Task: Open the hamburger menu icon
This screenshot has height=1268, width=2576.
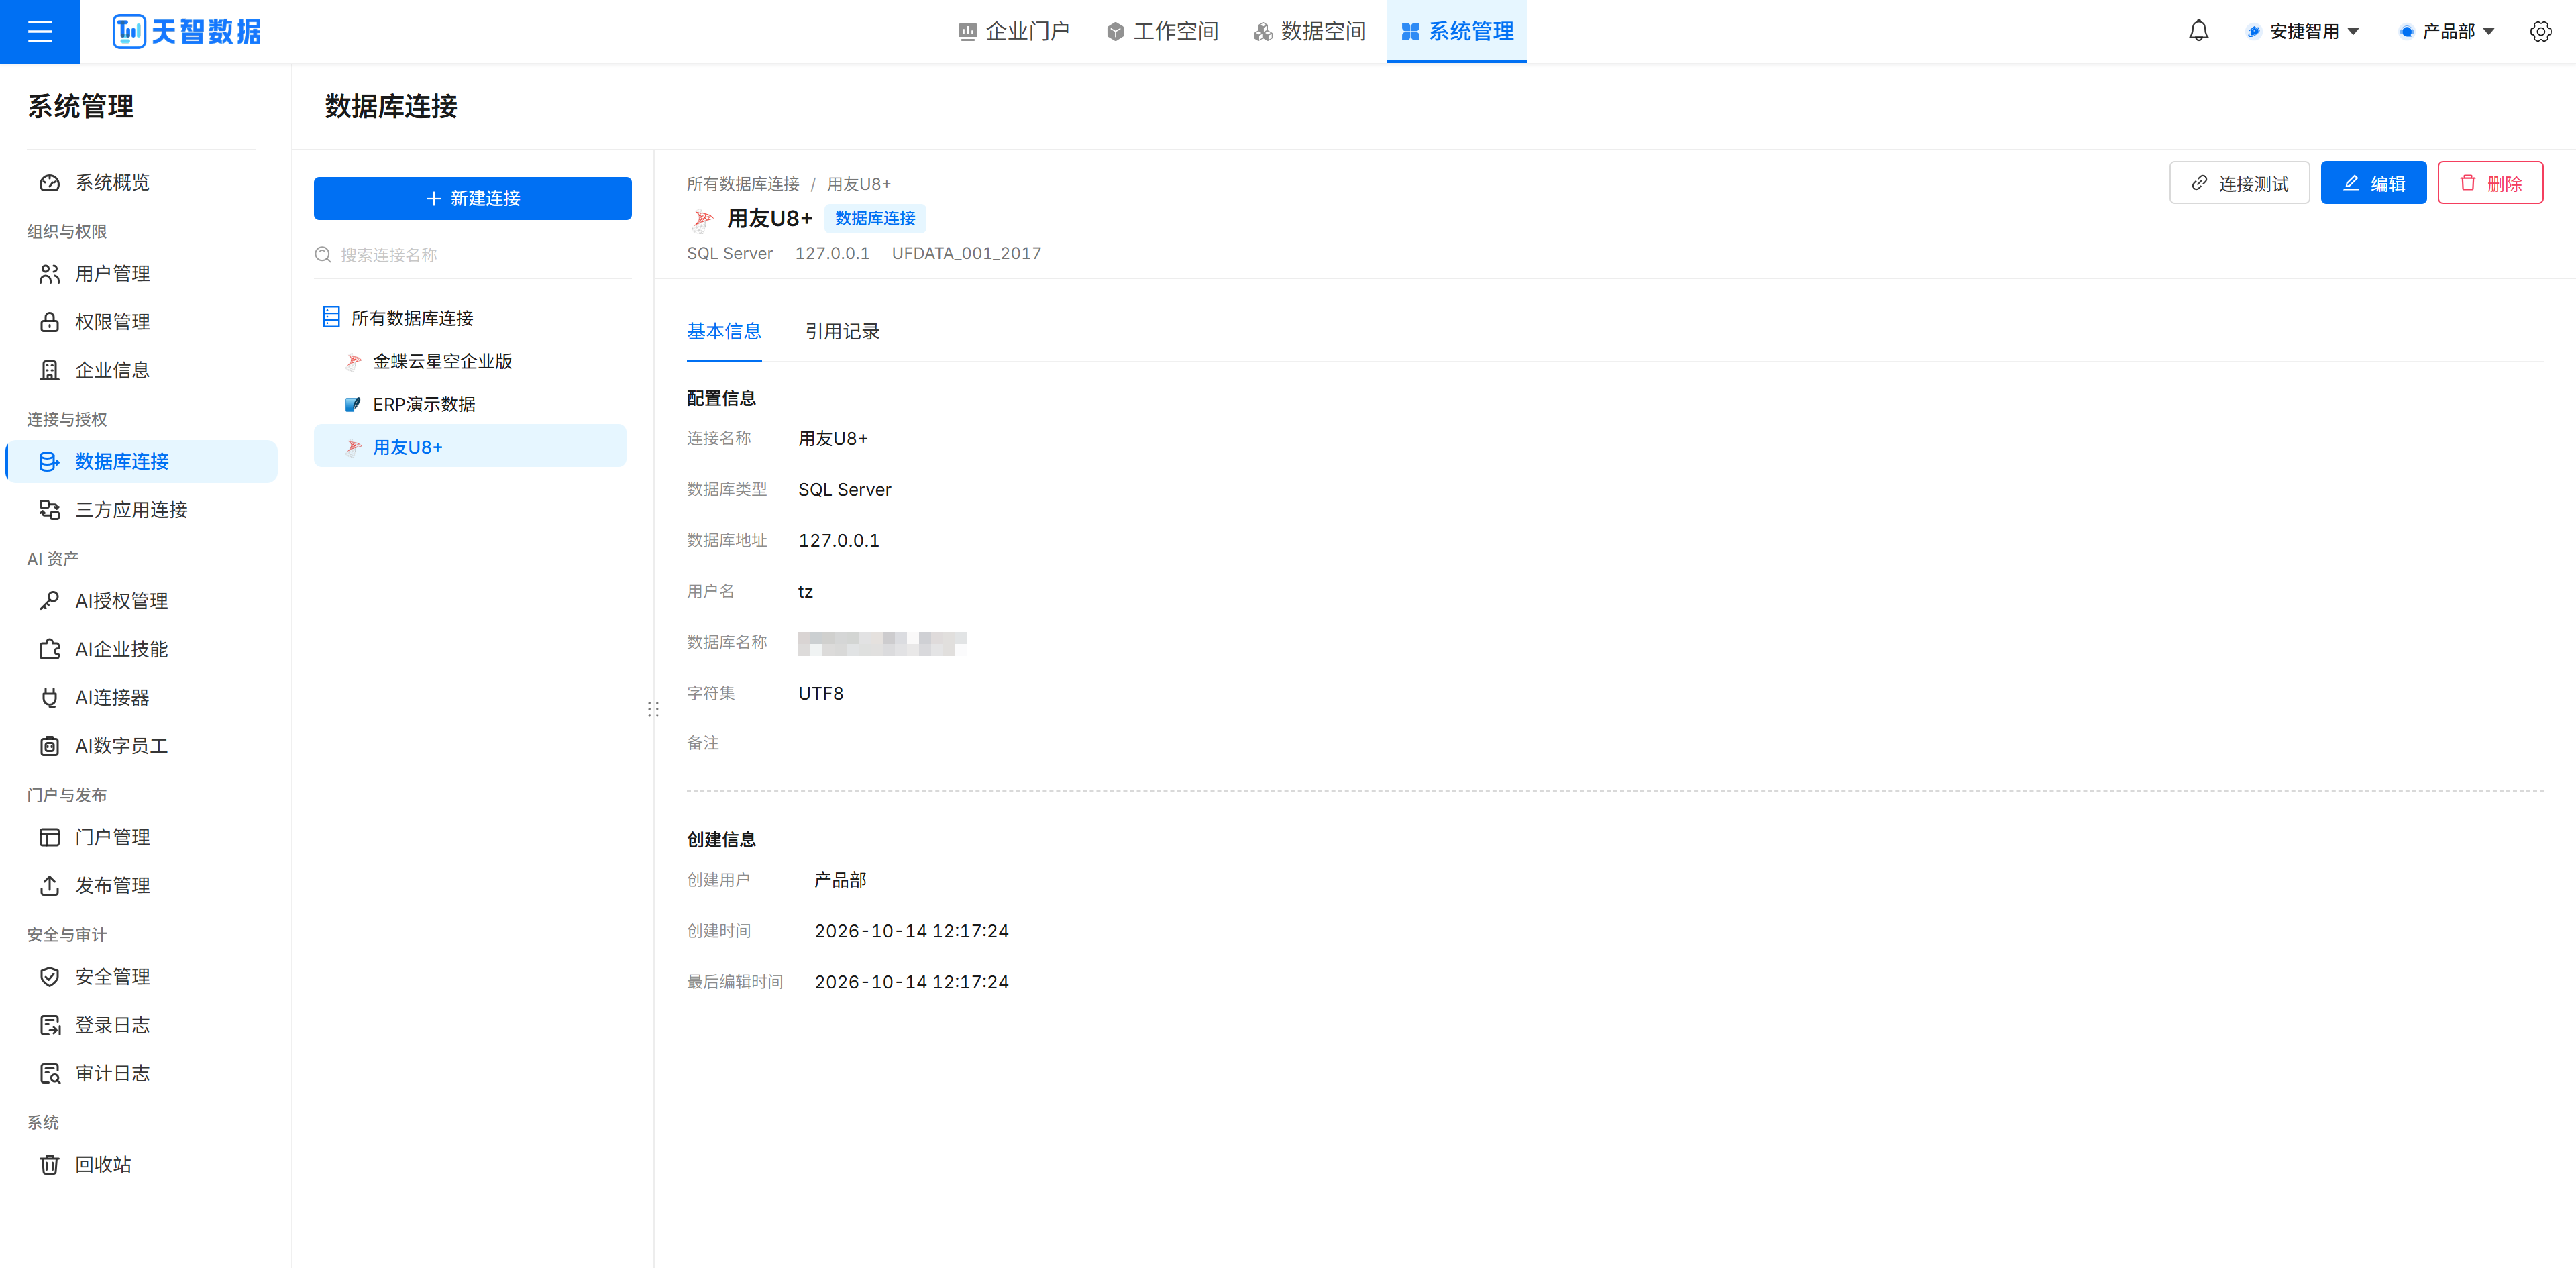Action: [40, 32]
